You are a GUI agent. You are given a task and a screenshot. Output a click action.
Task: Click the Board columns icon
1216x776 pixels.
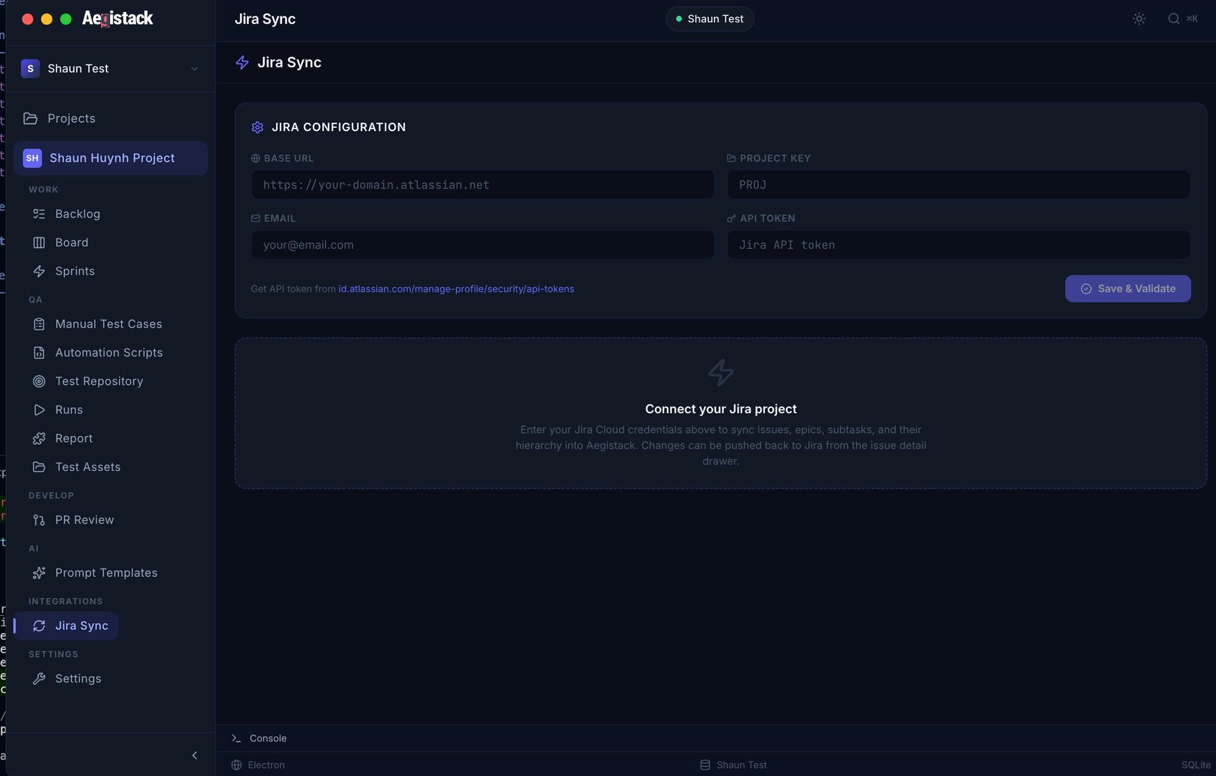[x=39, y=242]
